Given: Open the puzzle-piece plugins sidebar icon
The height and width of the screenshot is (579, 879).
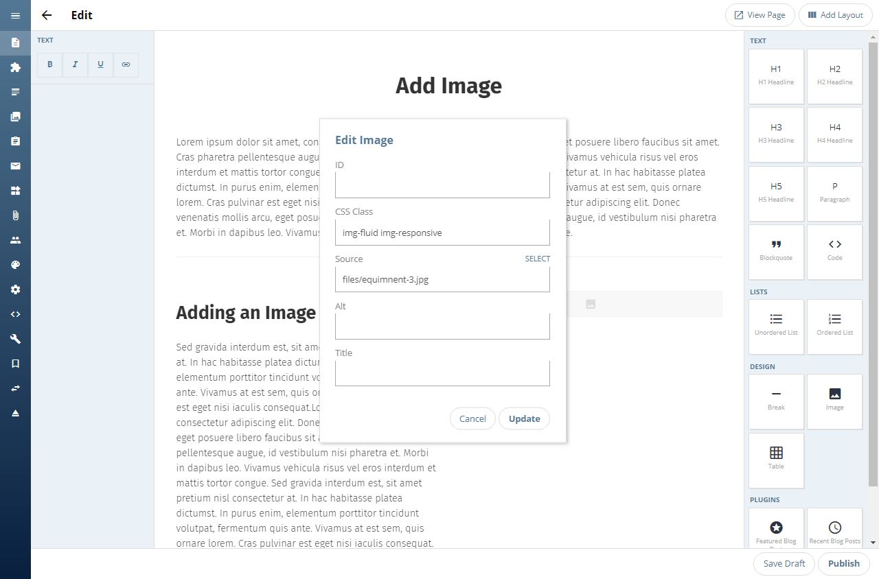Looking at the screenshot, I should 15,67.
